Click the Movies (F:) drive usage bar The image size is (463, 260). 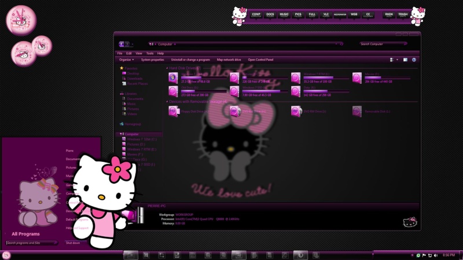(387, 78)
